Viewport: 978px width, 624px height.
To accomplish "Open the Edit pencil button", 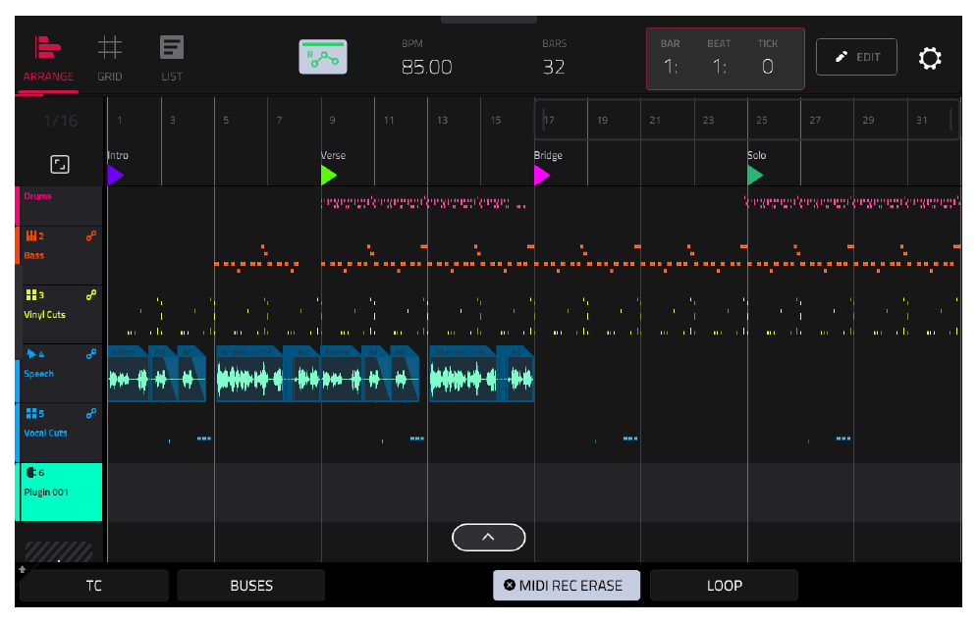I will coord(856,57).
